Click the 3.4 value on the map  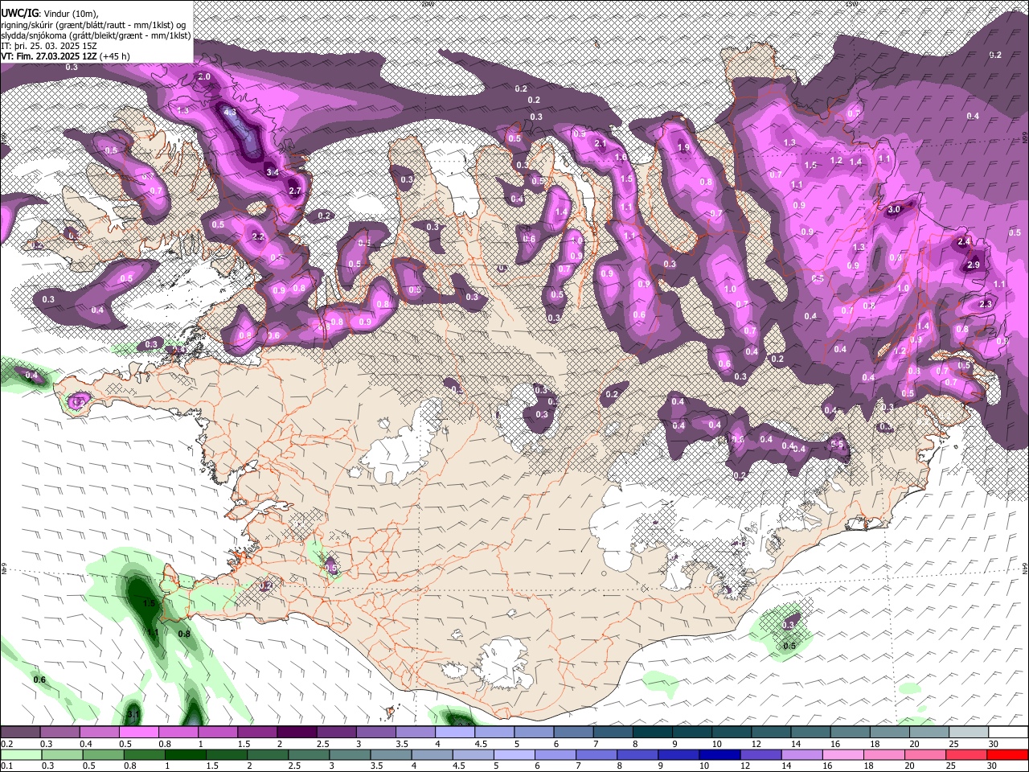pyautogui.click(x=273, y=172)
